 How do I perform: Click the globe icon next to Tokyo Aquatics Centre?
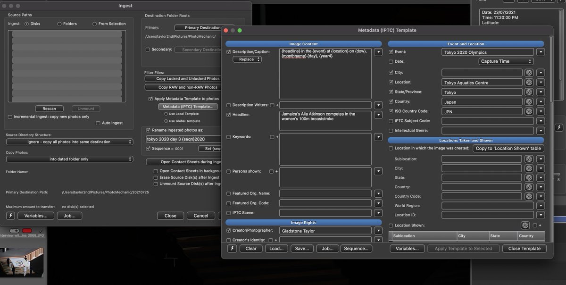(x=529, y=83)
